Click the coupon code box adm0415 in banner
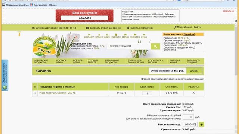Screen dimensions: 239x134 [x=84, y=18]
